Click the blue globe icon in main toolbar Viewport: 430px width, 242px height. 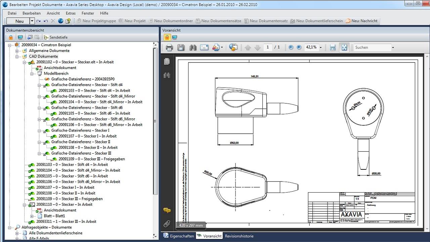click(x=60, y=21)
